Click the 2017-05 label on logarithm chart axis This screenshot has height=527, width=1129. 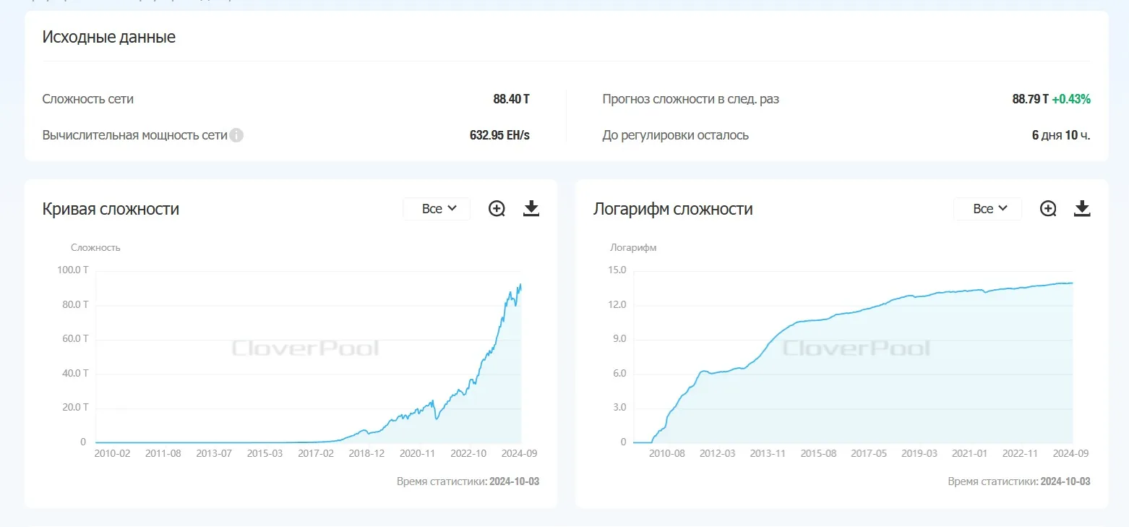point(869,453)
